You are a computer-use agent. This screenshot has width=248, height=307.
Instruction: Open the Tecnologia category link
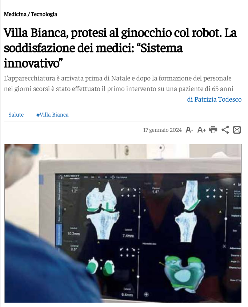tap(44, 14)
